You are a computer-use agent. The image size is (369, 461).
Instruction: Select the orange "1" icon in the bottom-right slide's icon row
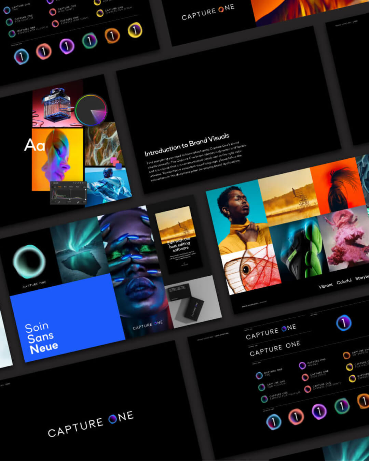(x=364, y=401)
